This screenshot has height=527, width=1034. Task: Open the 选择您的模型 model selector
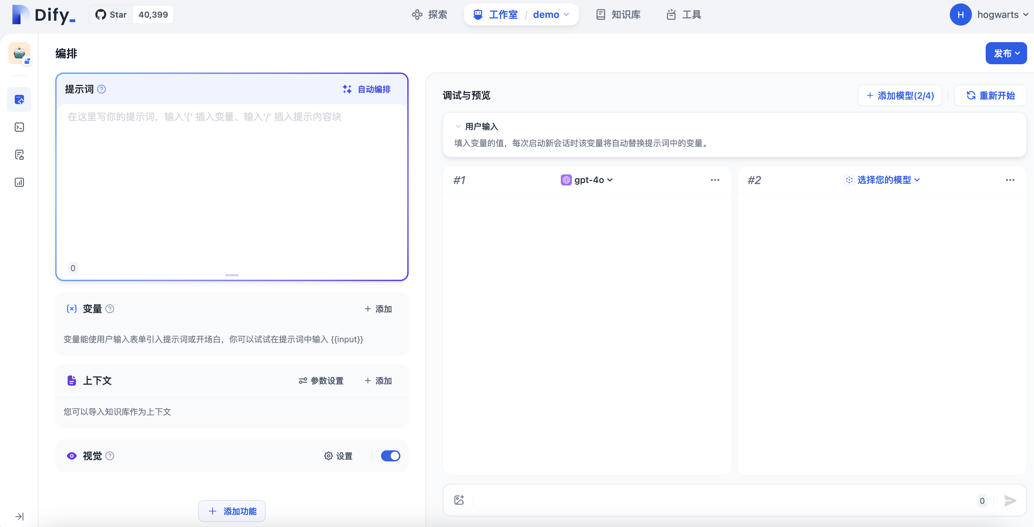882,180
